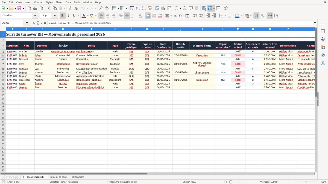The image size is (328, 184).
Task: Clear direct formatting
Action: point(76,8)
